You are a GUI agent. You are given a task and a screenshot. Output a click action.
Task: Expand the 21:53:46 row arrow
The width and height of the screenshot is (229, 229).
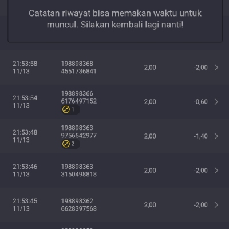coord(216,171)
